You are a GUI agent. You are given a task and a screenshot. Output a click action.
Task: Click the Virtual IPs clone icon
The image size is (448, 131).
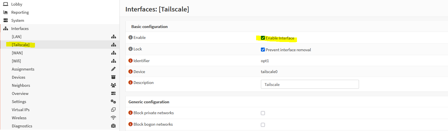113,110
